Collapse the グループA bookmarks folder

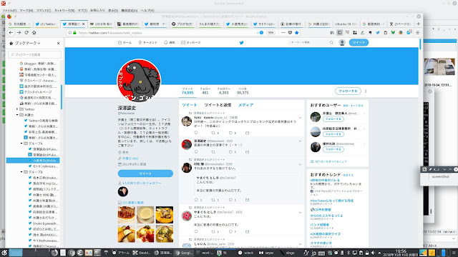pyautogui.click(x=21, y=143)
